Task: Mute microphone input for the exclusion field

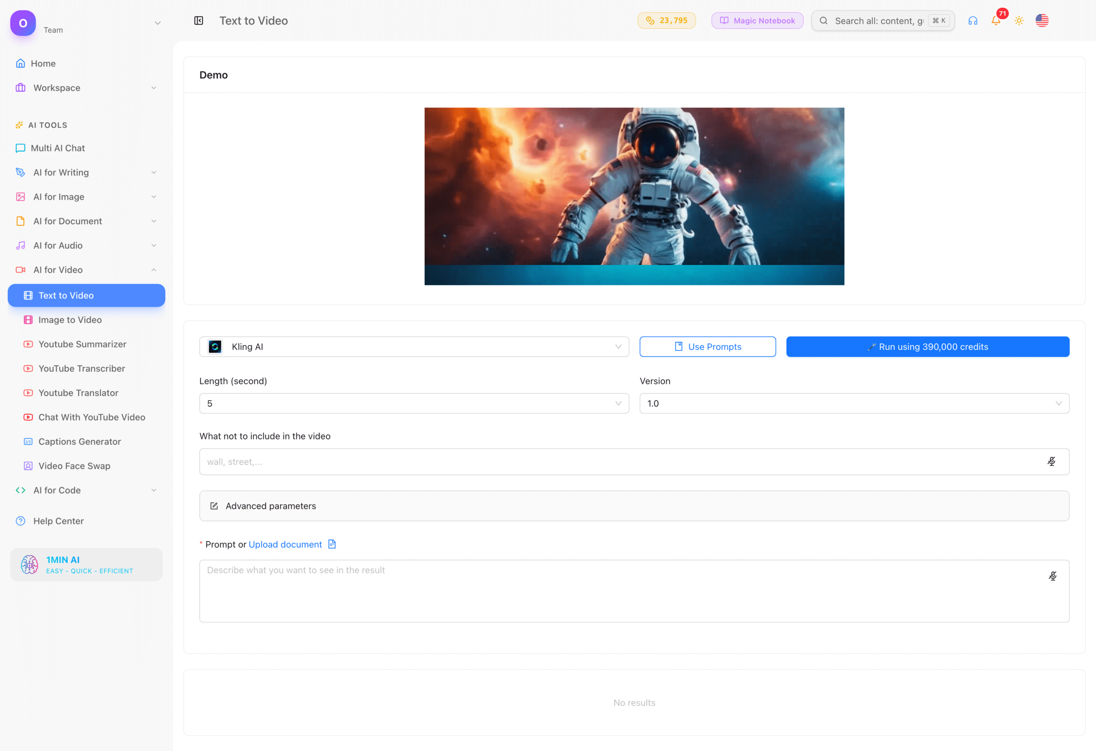Action: (1051, 461)
